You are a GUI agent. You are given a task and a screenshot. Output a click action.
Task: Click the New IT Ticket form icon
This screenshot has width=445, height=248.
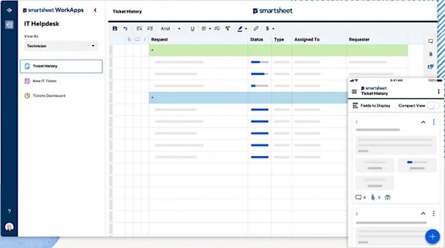pos(27,81)
